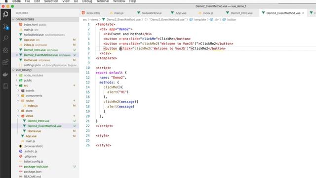This screenshot has width=316, height=178.
Task: Open the Docker view icon
Action: [5, 74]
